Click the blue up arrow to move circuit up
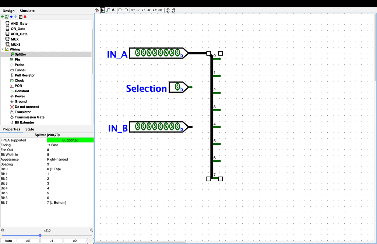Screen dimensions: 377x244 [x=11, y=17]
